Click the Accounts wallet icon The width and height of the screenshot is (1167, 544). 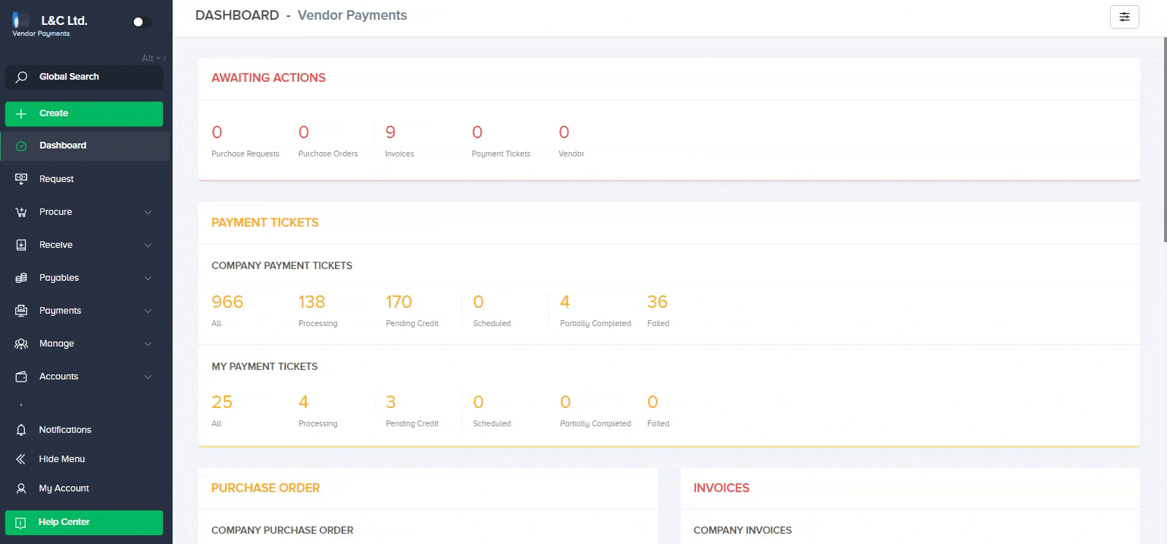pyautogui.click(x=21, y=377)
